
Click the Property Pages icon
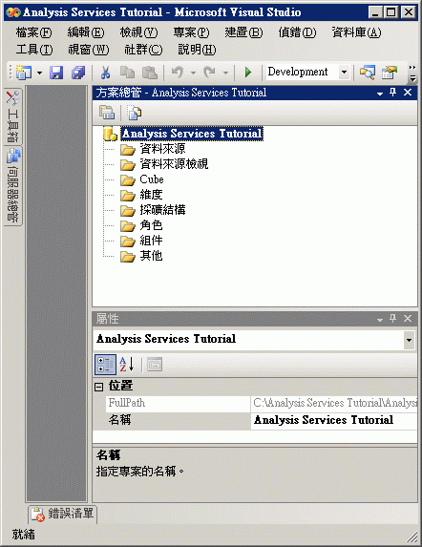point(155,365)
